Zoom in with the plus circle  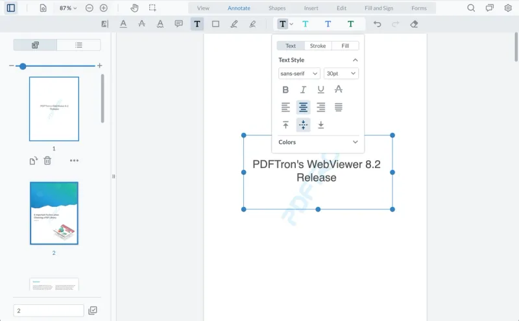click(104, 8)
